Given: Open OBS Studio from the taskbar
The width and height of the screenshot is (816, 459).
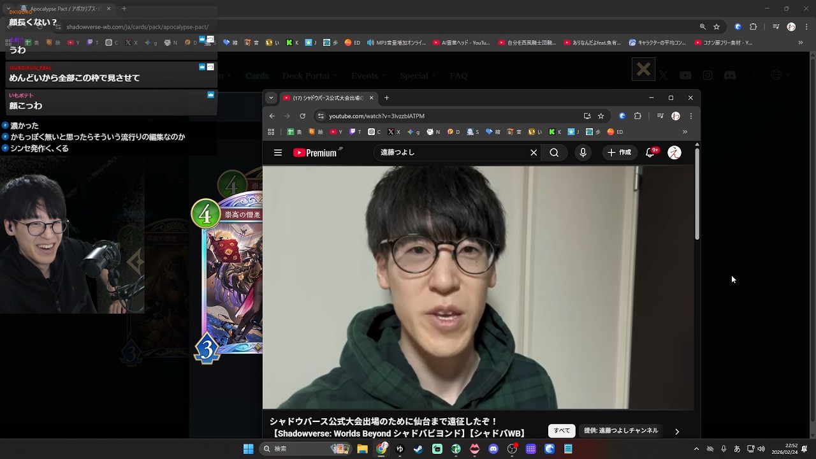Looking at the screenshot, I should (x=512, y=449).
